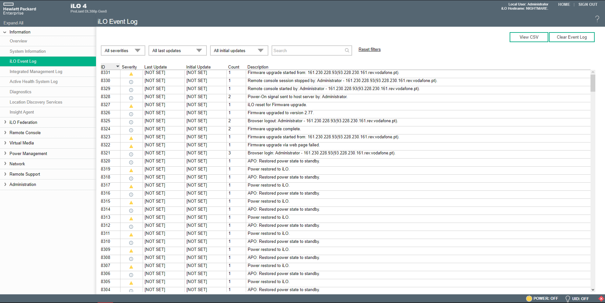
Task: Click the info icon for event 8329
Action: [131, 90]
